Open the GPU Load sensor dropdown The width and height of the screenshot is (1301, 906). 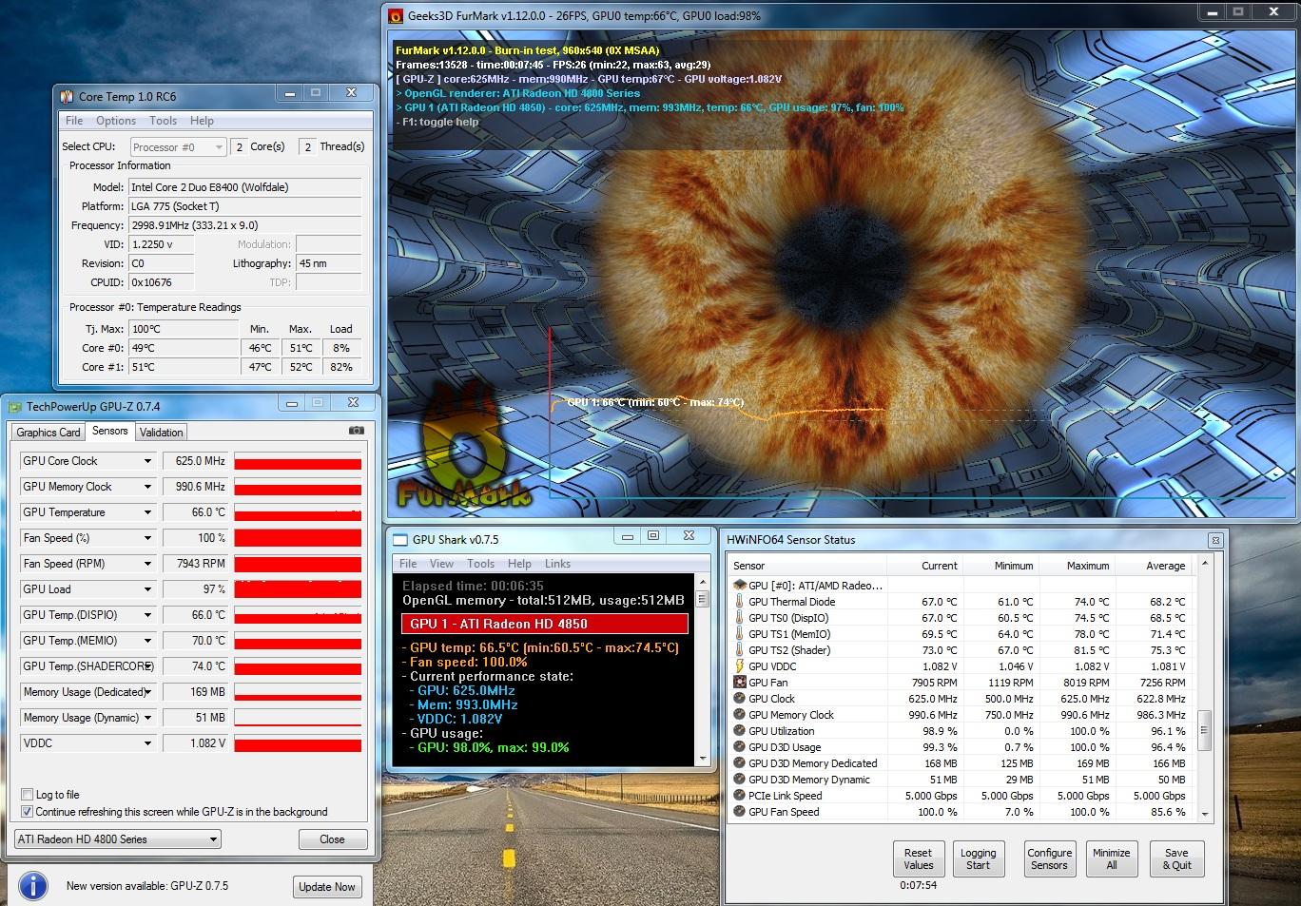click(x=147, y=589)
